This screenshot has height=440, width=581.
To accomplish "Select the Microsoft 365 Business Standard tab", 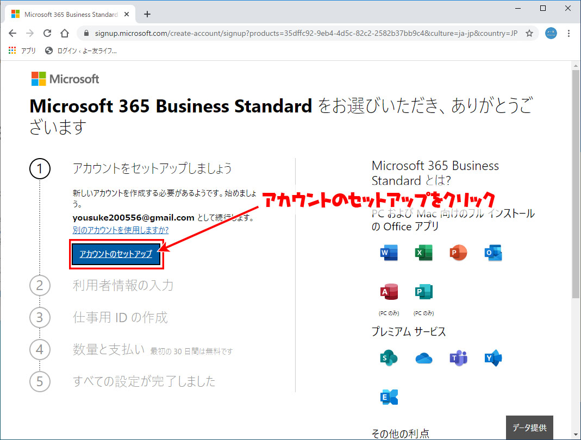I will tap(71, 14).
